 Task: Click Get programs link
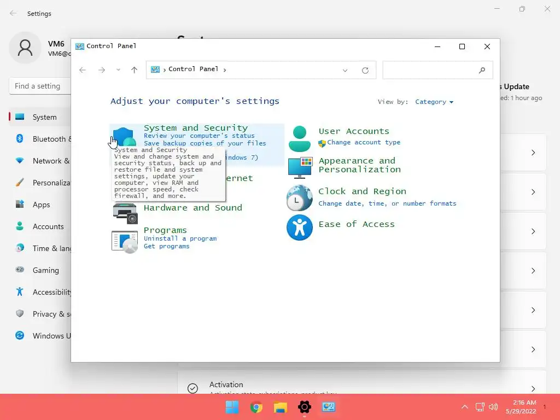pos(166,246)
